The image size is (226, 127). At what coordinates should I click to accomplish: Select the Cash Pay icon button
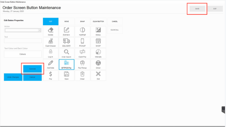tap(82, 53)
